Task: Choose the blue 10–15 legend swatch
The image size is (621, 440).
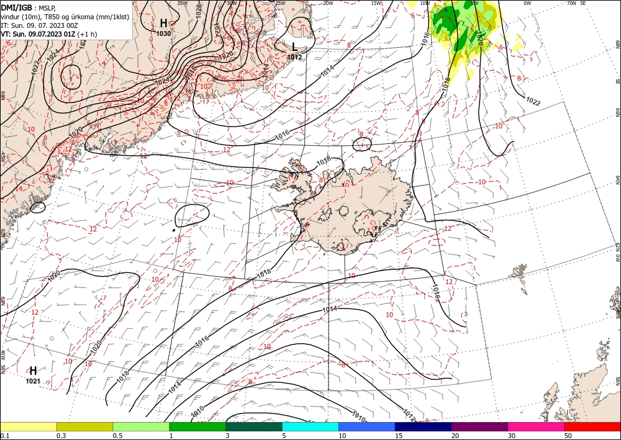Action: (x=367, y=426)
